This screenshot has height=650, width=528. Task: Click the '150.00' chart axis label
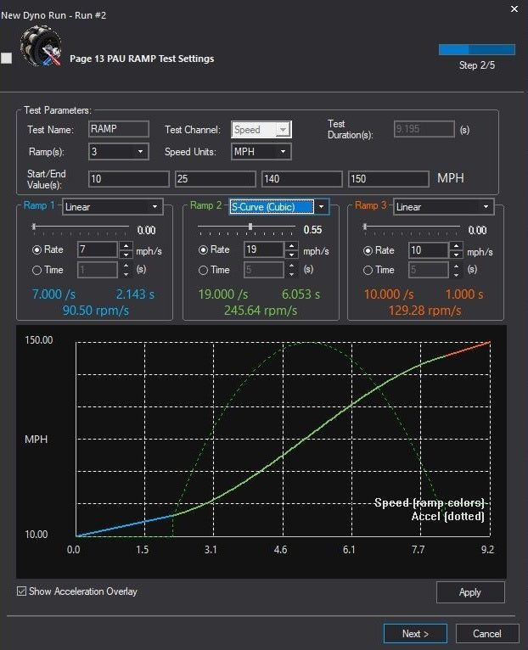click(39, 340)
